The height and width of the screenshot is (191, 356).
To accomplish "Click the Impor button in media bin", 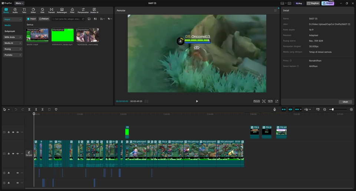I will pos(31,19).
